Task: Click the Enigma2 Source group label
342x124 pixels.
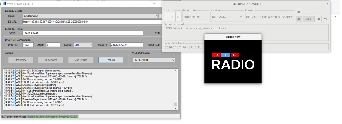Action: (x=14, y=11)
